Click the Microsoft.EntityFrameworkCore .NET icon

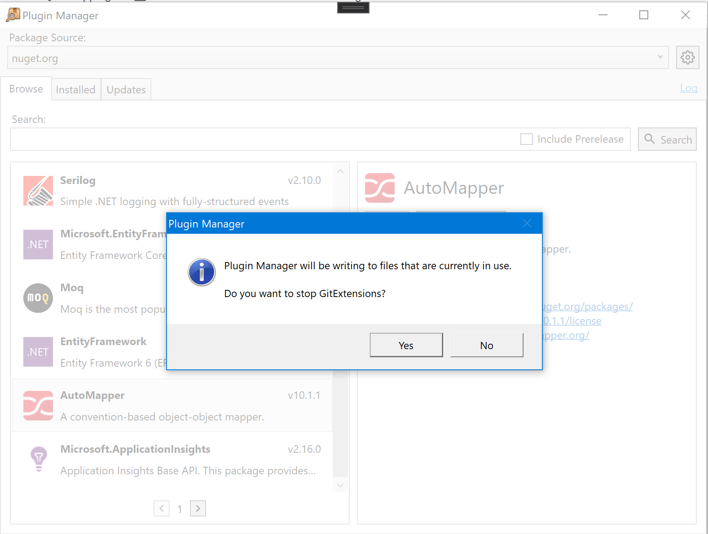pyautogui.click(x=38, y=245)
